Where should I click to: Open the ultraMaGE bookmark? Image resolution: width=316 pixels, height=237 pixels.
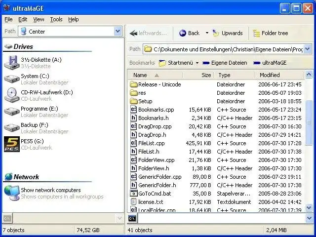[270, 63]
